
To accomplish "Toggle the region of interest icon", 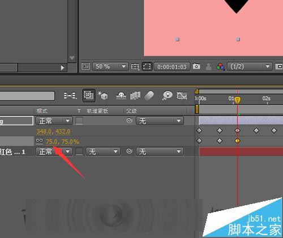I will click(x=279, y=67).
